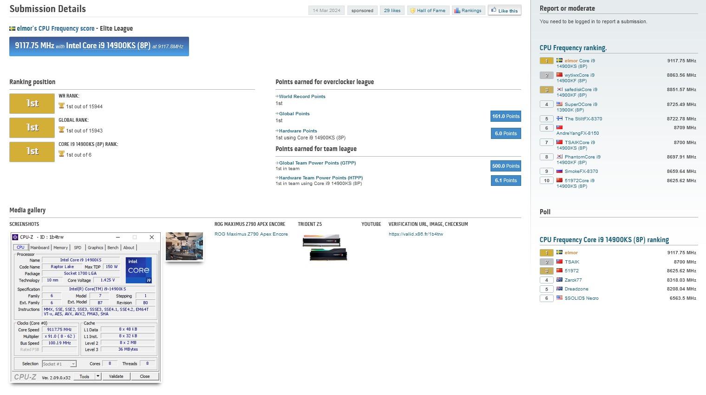The width and height of the screenshot is (706, 395).
Task: Open Hardware Team Power Points (HTPP) link
Action: [321, 178]
